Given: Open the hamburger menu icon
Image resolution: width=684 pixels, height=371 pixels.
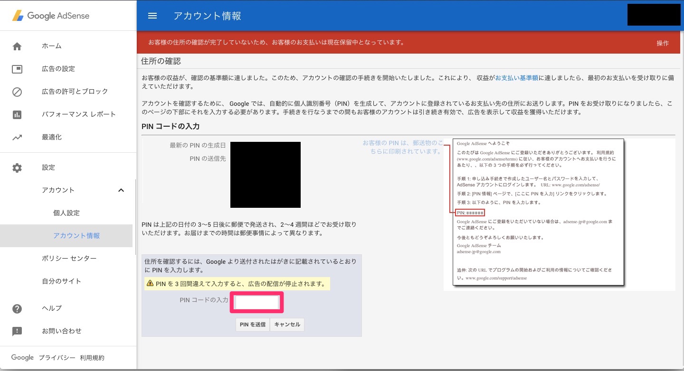Looking at the screenshot, I should coord(152,16).
